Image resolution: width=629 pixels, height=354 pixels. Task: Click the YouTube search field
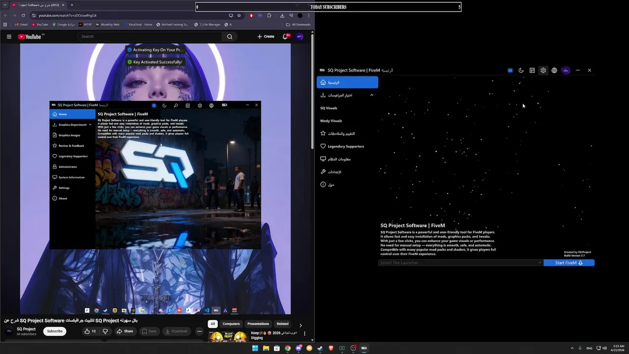[149, 36]
